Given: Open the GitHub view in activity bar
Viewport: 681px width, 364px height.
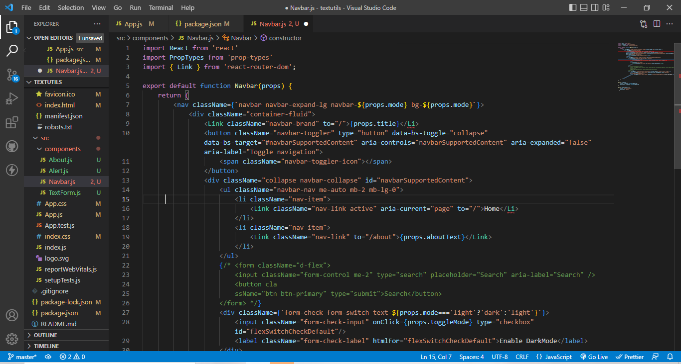Looking at the screenshot, I should (x=12, y=147).
